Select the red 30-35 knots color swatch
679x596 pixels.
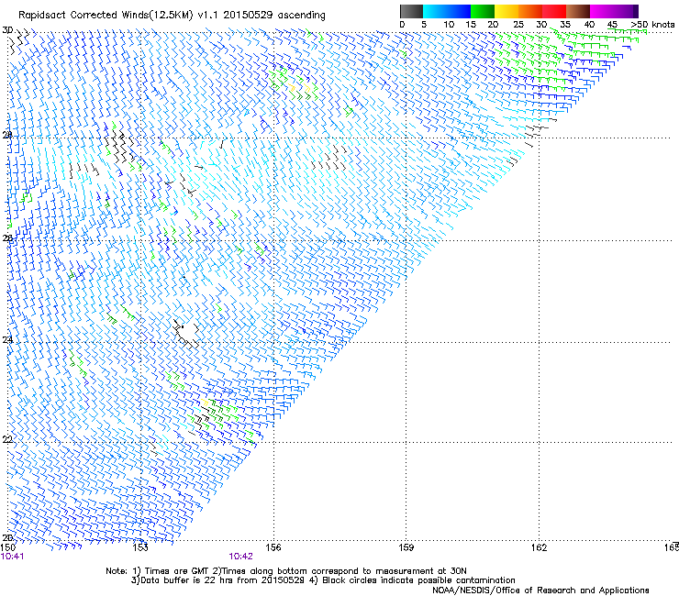click(554, 11)
